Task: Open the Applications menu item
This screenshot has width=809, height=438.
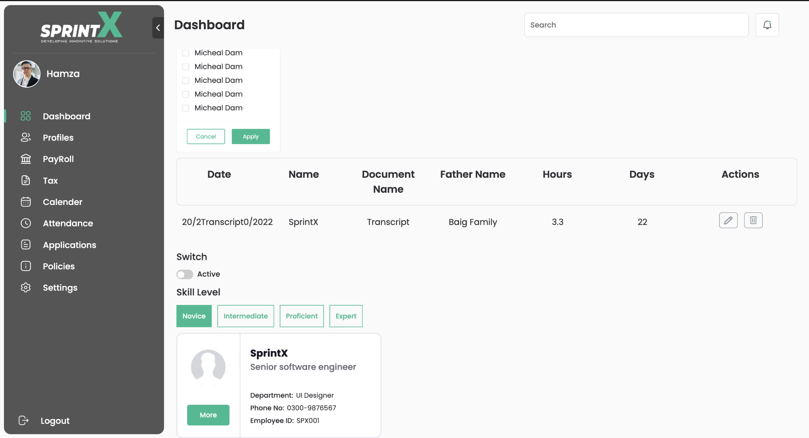Action: (x=69, y=245)
